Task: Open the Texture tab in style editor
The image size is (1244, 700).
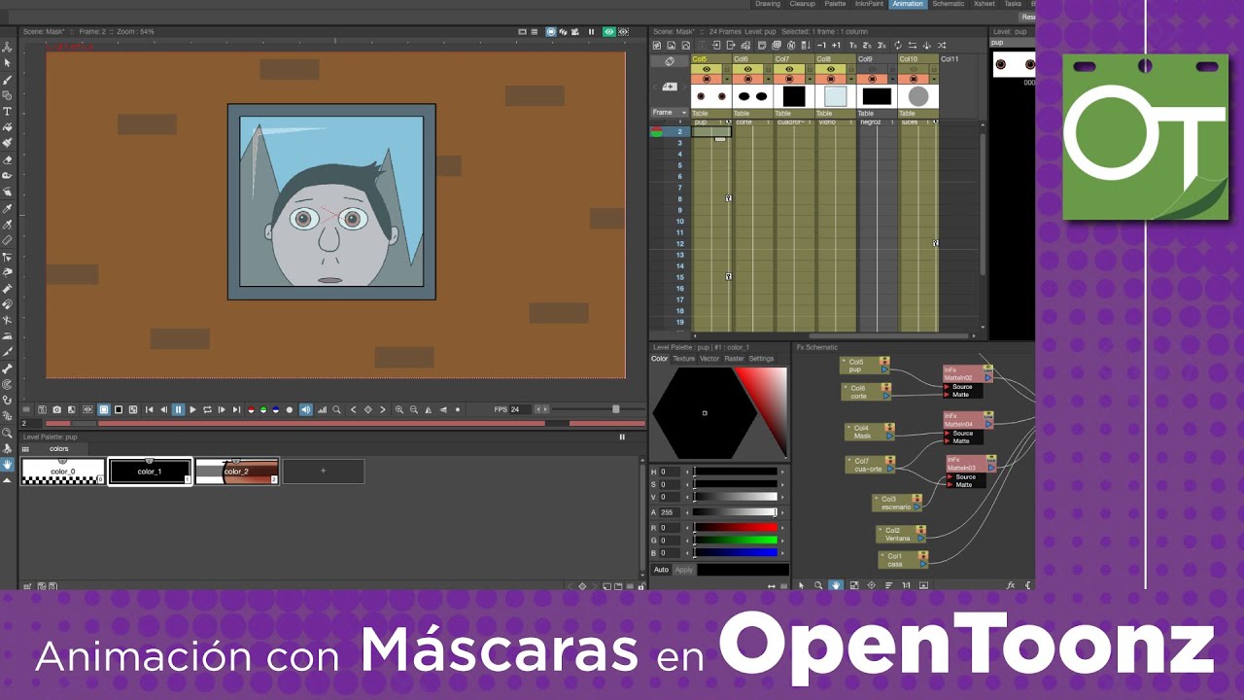Action: (684, 359)
